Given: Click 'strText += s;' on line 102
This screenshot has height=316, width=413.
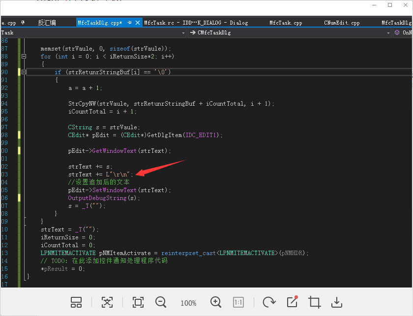Looking at the screenshot, I should pyautogui.click(x=90, y=167).
